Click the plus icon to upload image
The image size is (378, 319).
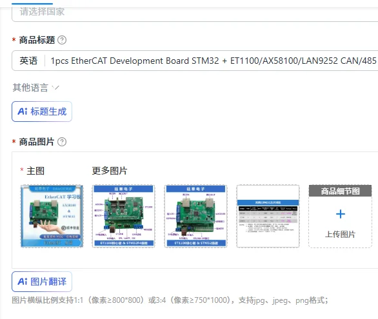click(341, 214)
